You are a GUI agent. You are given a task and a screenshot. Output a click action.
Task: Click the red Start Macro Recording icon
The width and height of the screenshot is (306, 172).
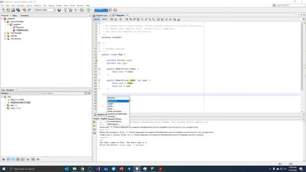pos(166,19)
